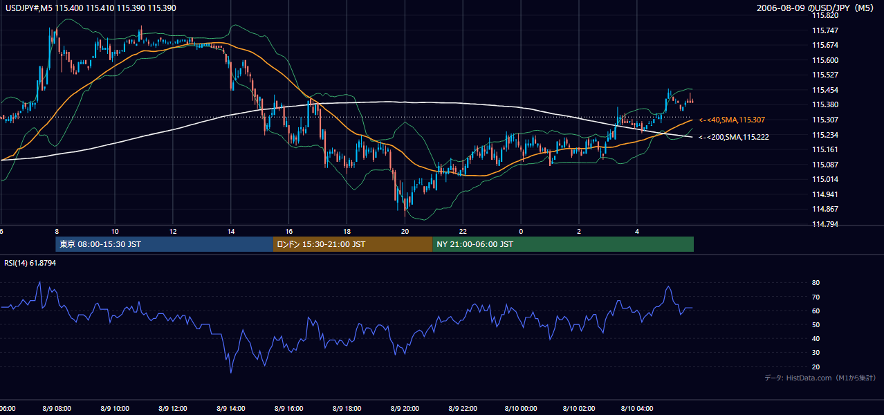884x415 pixels.
Task: Click RSI axis level 30
Action: 816,353
